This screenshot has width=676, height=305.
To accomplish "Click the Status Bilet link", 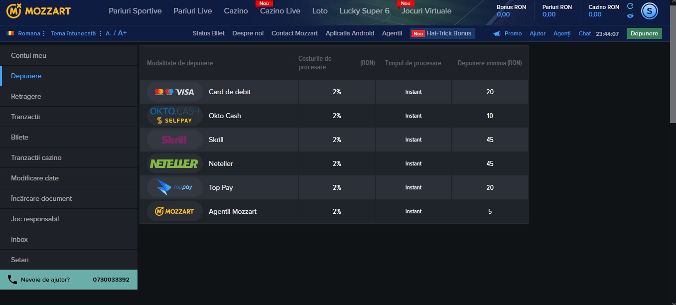I will pyautogui.click(x=209, y=33).
